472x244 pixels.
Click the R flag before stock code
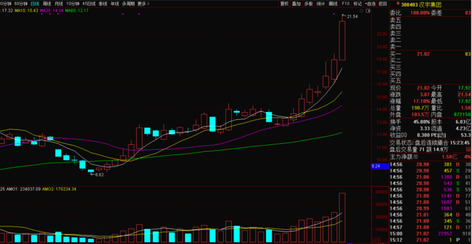tap(398, 3)
